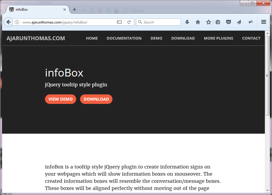The height and width of the screenshot is (195, 272).
Task: Reload the current page
Action: point(129,22)
